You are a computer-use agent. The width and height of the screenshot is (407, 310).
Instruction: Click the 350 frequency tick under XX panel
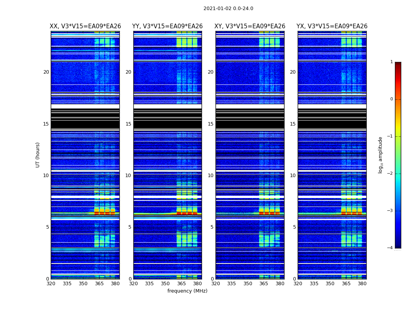click(83, 284)
